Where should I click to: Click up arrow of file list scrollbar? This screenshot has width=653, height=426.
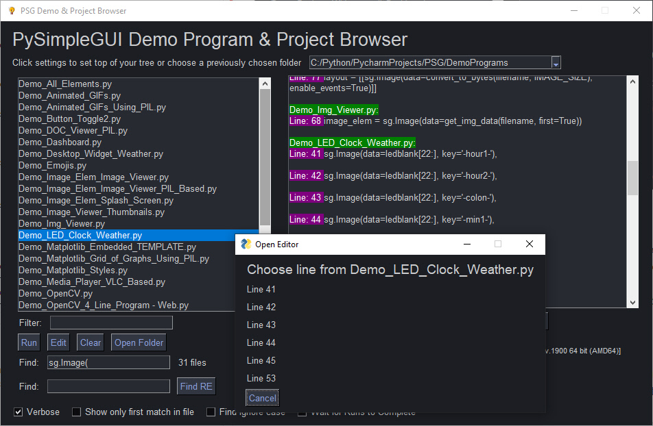(265, 84)
